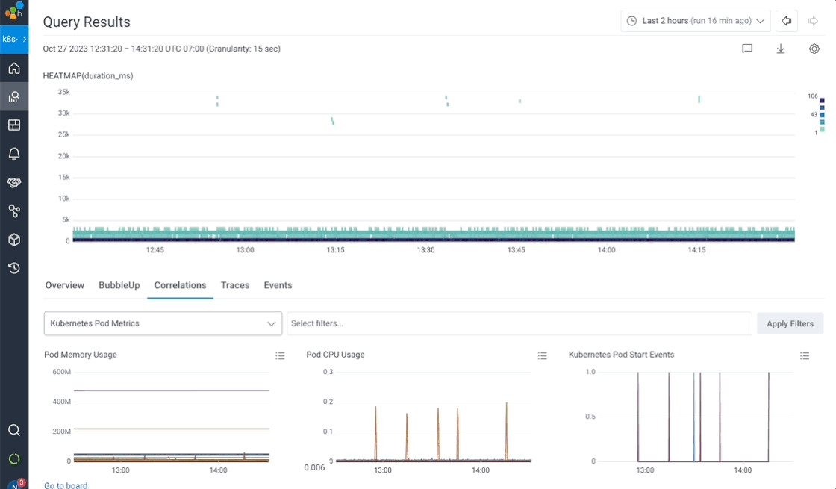Select the Environments cube icon in sidebar
This screenshot has height=489, width=836.
coord(14,240)
